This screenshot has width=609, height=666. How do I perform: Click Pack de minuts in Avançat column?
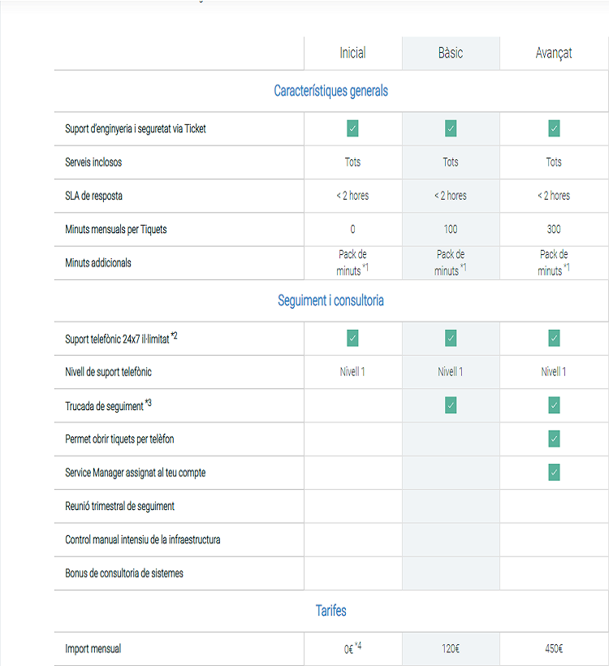coord(554,262)
